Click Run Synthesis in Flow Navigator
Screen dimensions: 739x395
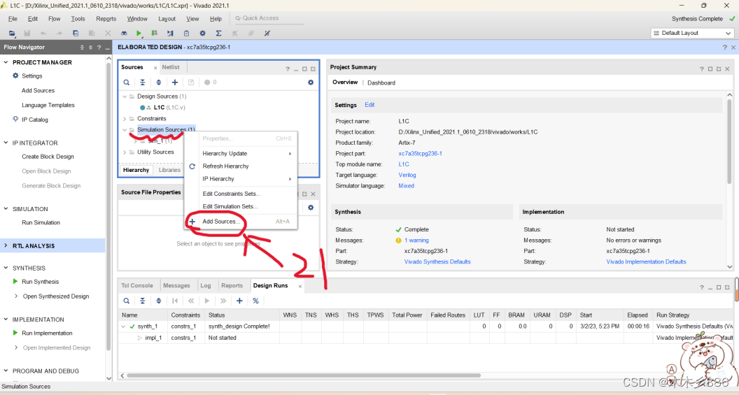pyautogui.click(x=40, y=282)
